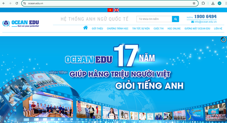
Task: Select the eighth banner slide dot
Action: coord(127,117)
